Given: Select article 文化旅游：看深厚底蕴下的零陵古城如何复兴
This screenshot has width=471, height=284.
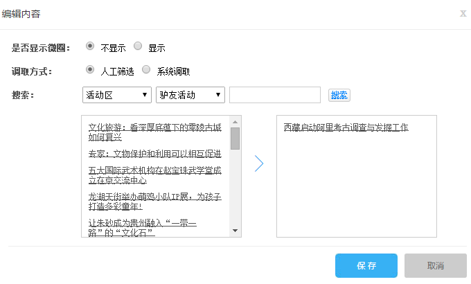Looking at the screenshot, I should coord(154,132).
